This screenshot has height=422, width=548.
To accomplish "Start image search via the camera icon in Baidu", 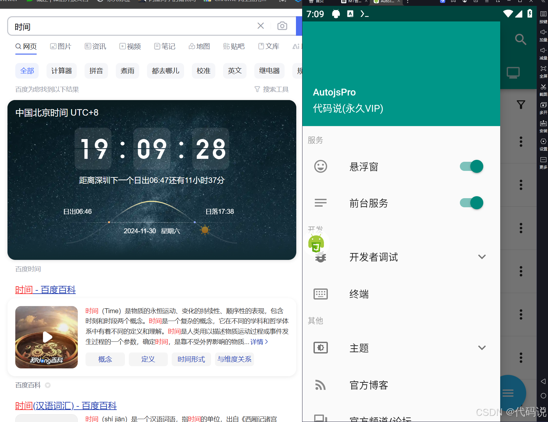I will point(282,26).
